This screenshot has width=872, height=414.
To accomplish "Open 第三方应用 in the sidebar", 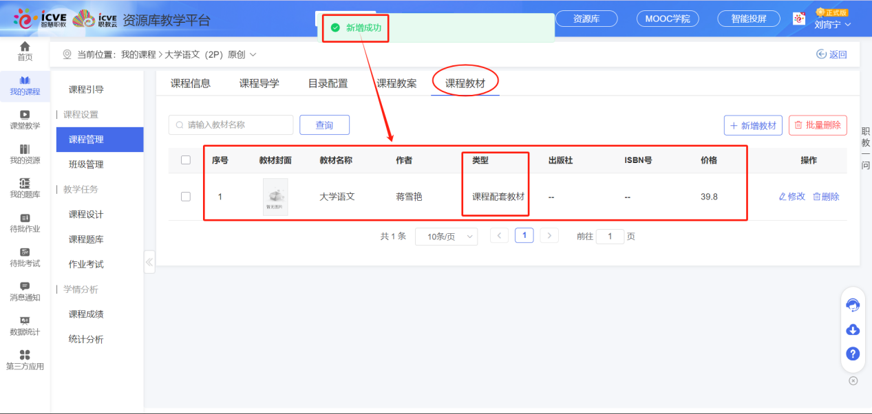I will (25, 359).
